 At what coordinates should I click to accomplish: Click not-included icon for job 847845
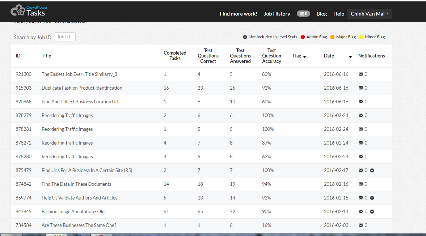(372, 211)
